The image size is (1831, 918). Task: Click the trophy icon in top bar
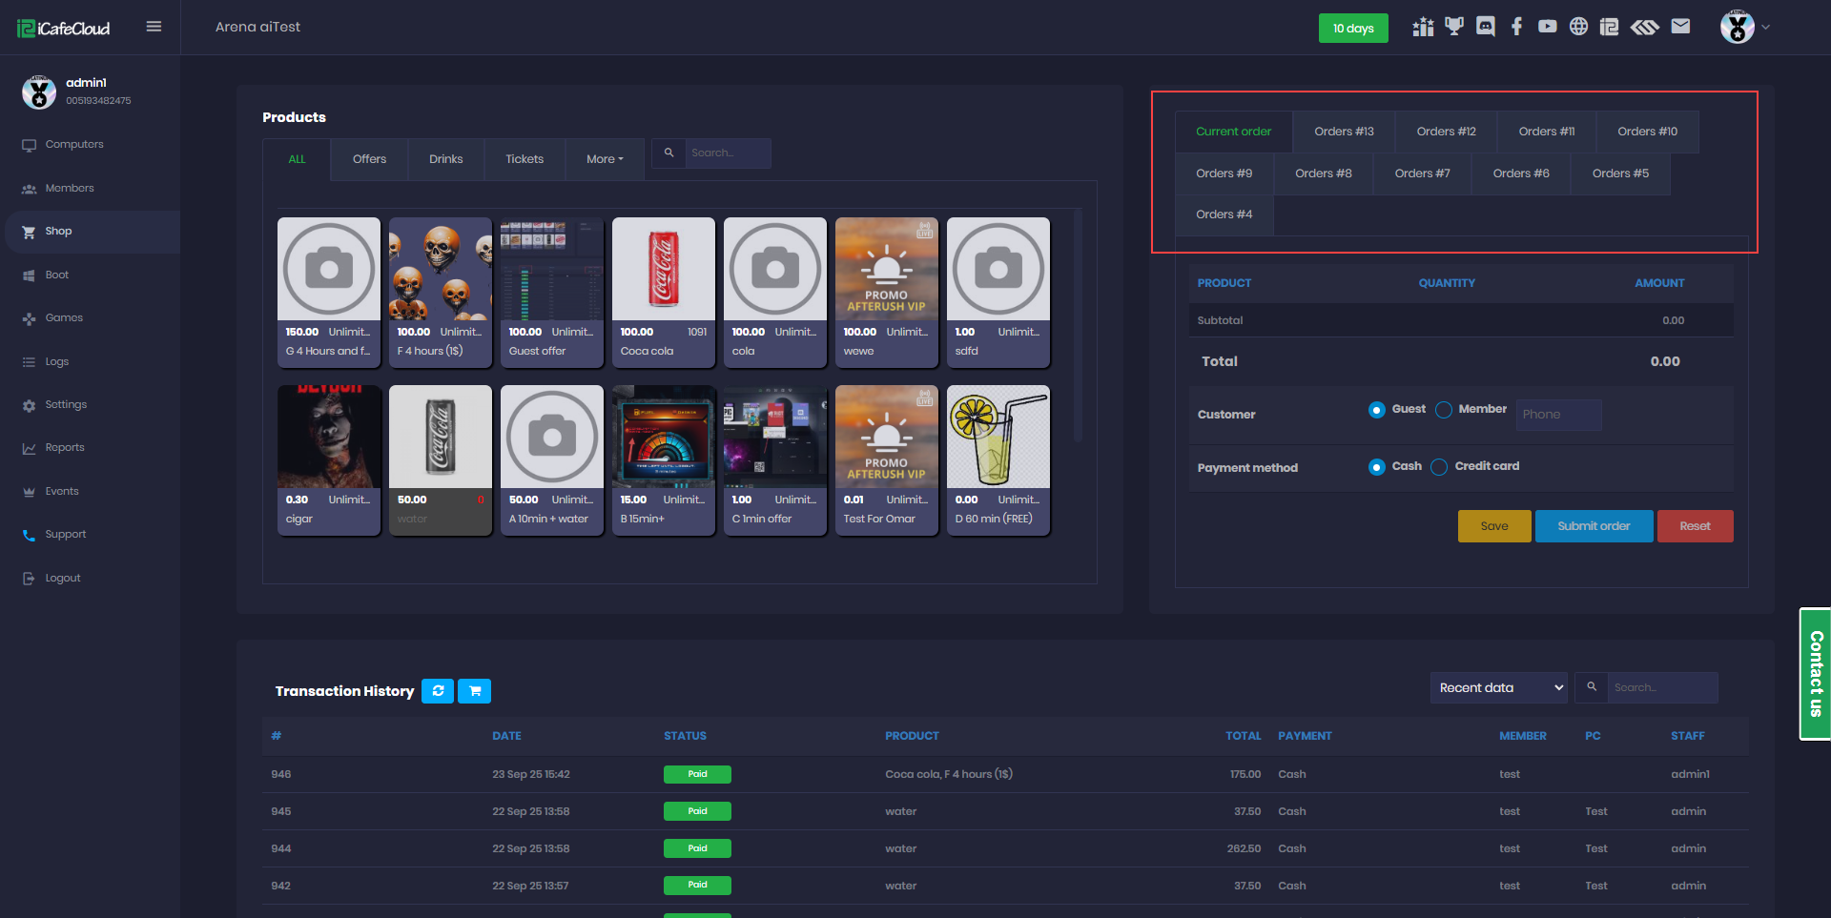point(1453,27)
